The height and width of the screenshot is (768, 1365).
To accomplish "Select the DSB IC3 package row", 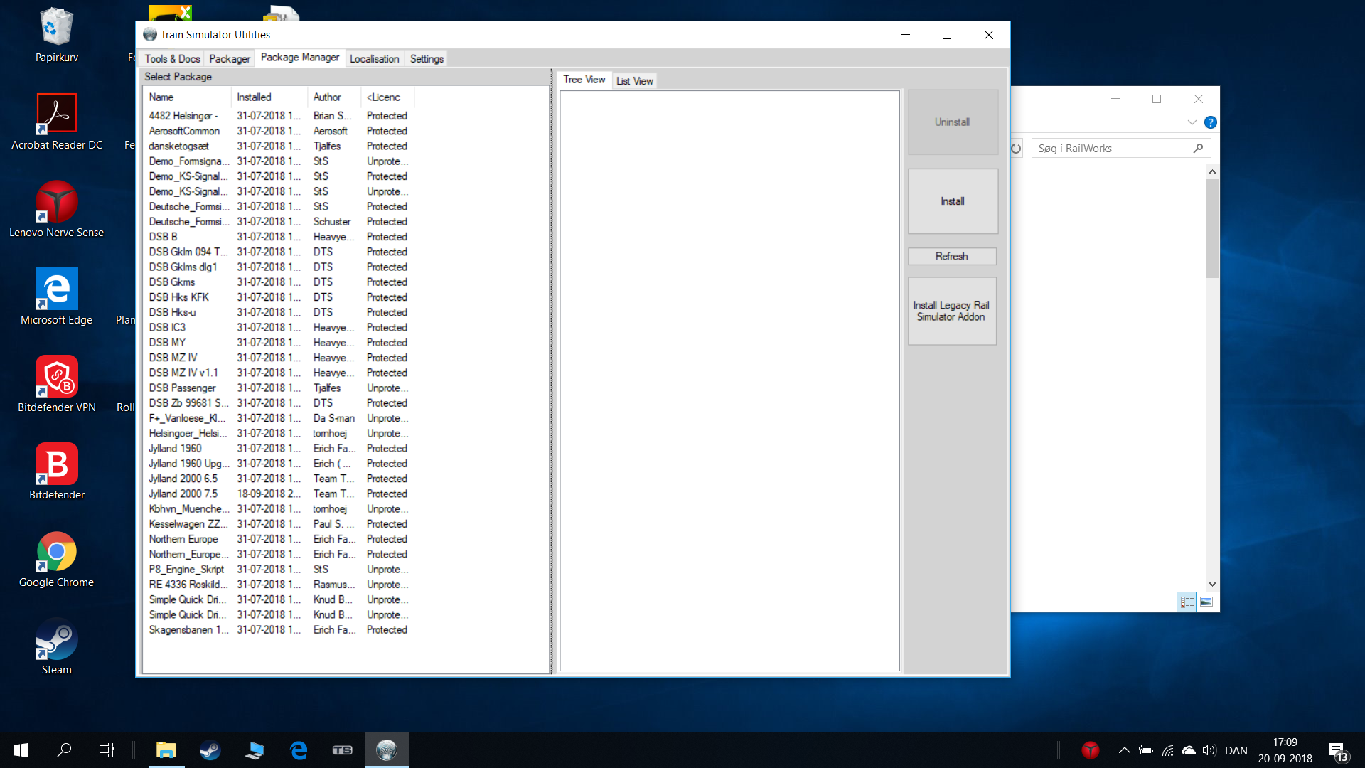I will point(168,328).
